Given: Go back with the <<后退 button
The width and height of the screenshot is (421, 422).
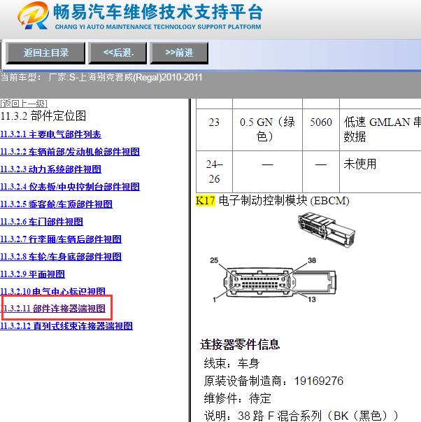Looking at the screenshot, I should coord(117,52).
